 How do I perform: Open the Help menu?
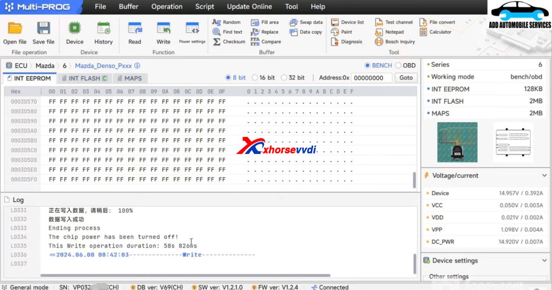pyautogui.click(x=318, y=6)
